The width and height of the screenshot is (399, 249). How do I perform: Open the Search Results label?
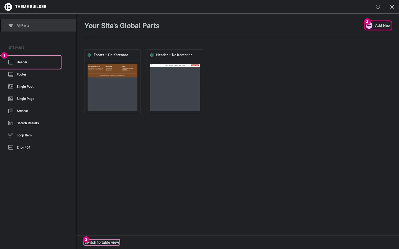pos(28,123)
